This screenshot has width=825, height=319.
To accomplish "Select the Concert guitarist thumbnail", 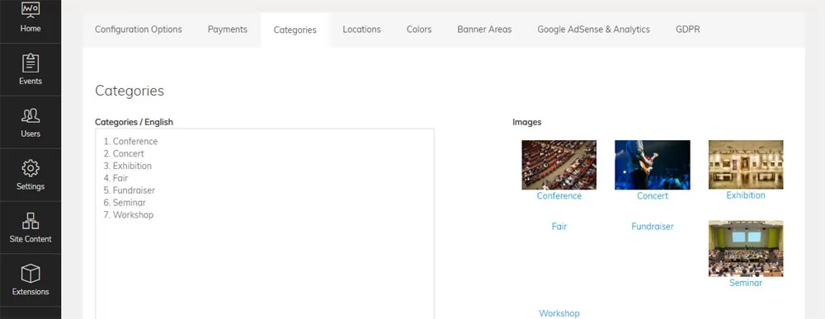I will pos(653,165).
